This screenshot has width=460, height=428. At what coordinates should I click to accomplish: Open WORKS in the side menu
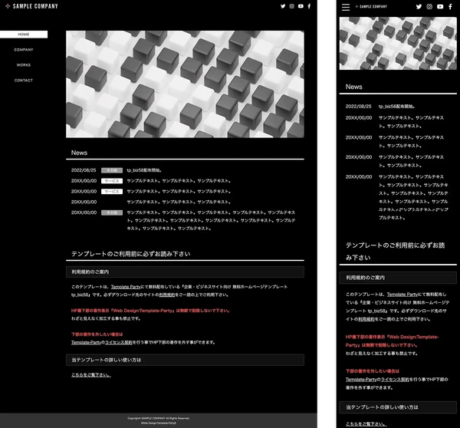(24, 65)
